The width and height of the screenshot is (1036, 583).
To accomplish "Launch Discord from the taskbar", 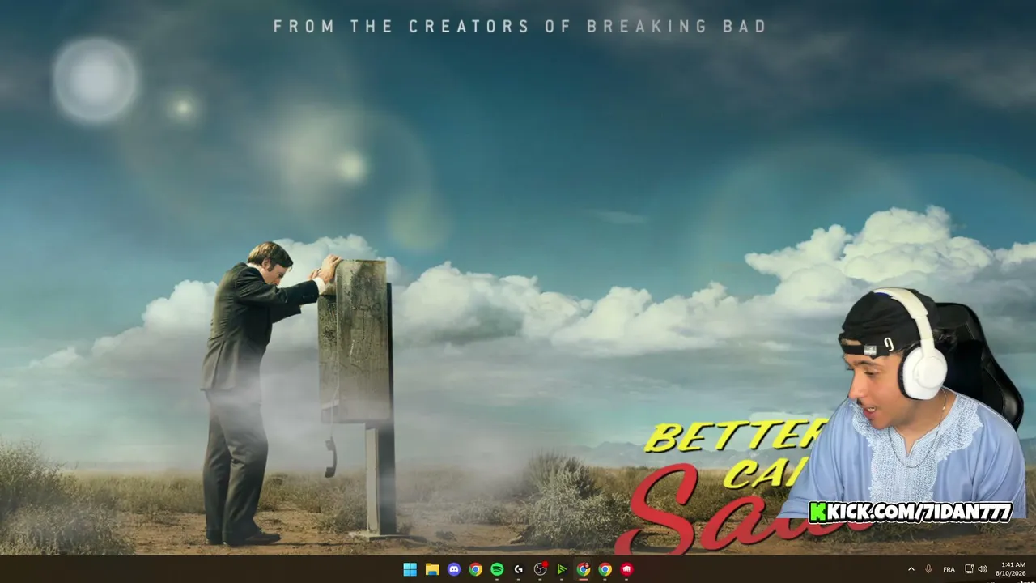I will pyautogui.click(x=454, y=569).
